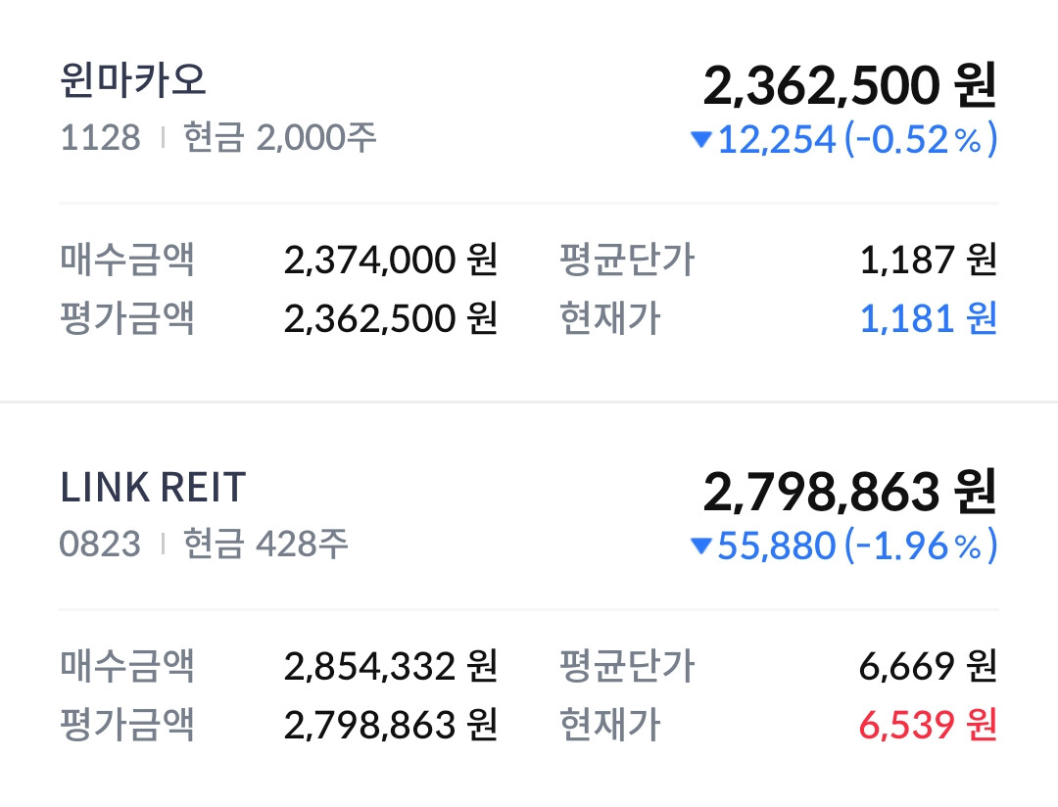Tap LINK REIT 평가금액 row value
The height and width of the screenshot is (807, 1058).
coord(391,725)
